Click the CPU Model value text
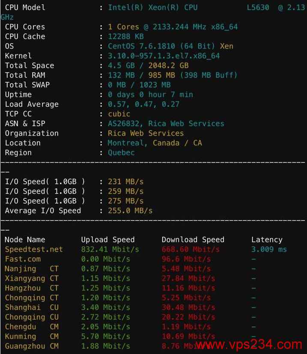The width and height of the screenshot is (307, 354). click(x=206, y=8)
